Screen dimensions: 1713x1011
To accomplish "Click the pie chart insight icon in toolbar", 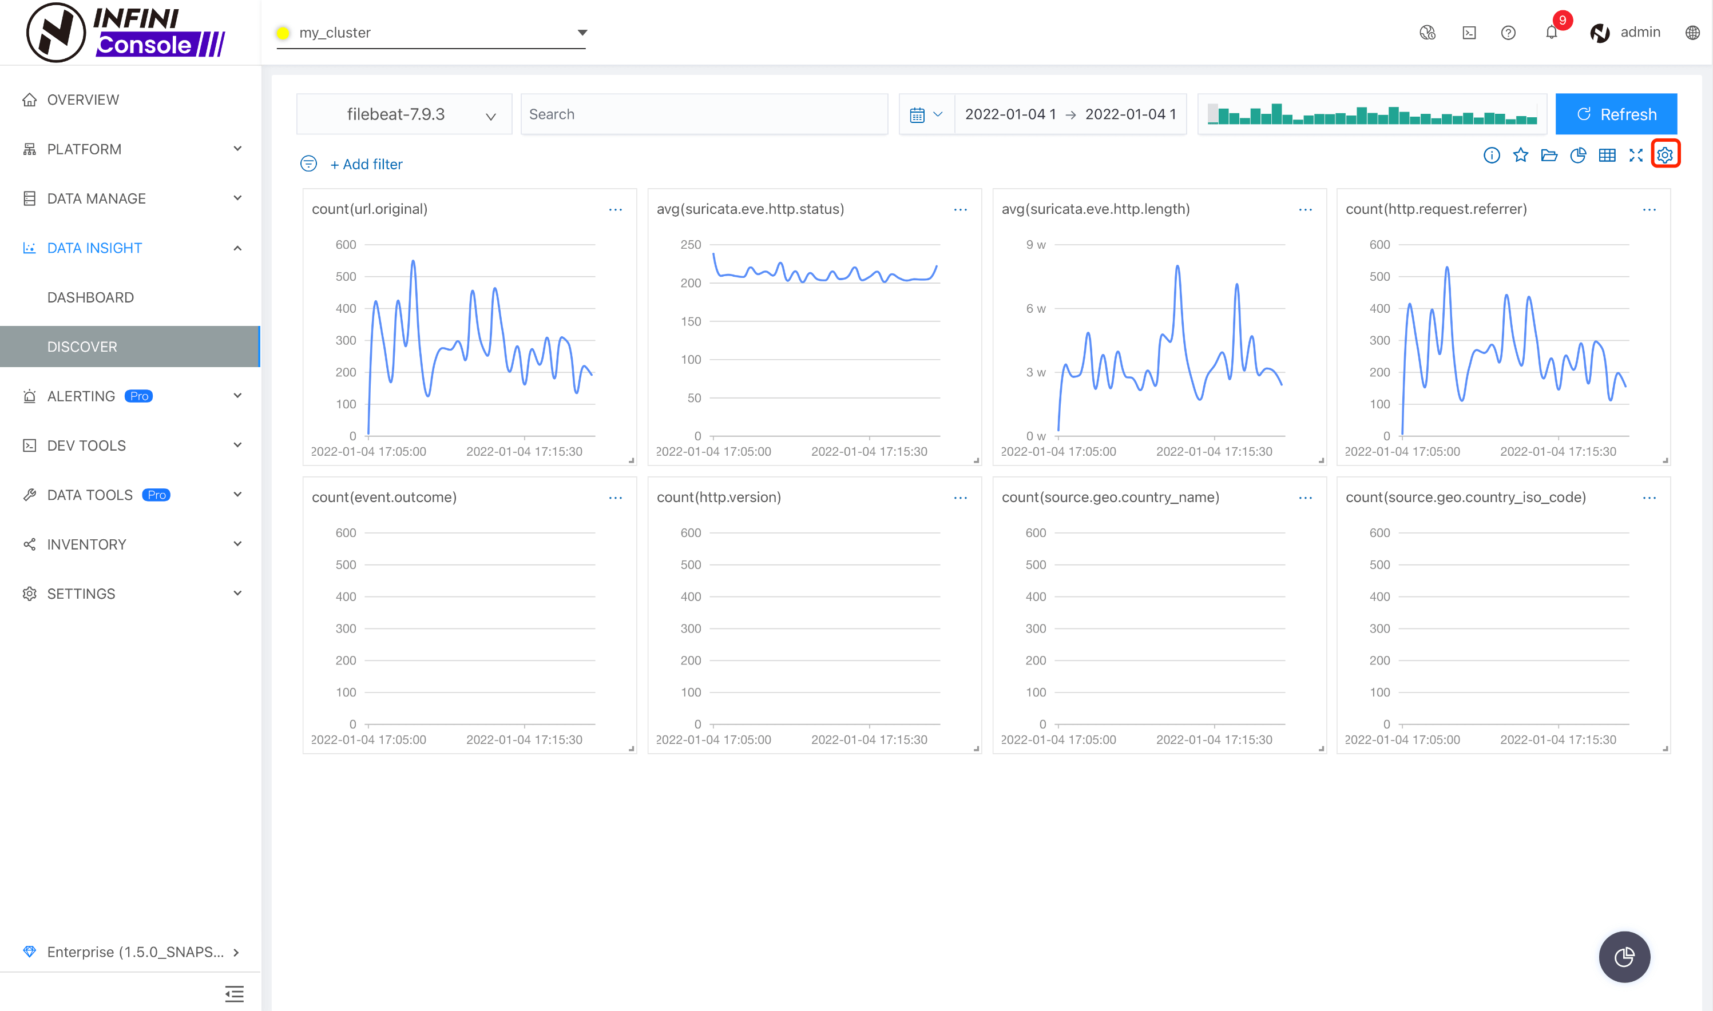I will (1578, 156).
